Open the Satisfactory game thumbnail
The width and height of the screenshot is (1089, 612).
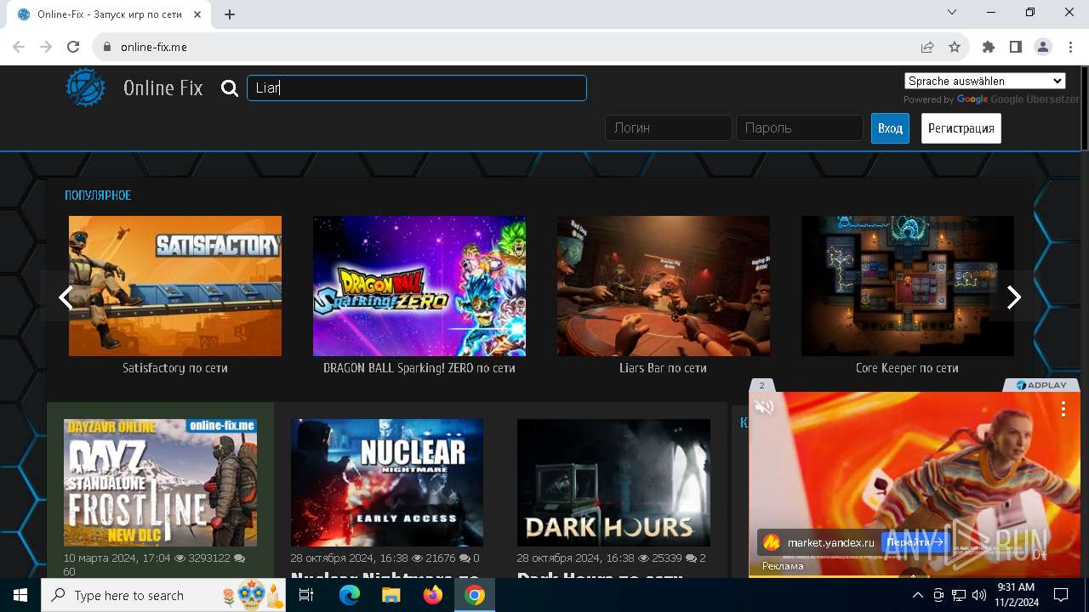(x=175, y=286)
